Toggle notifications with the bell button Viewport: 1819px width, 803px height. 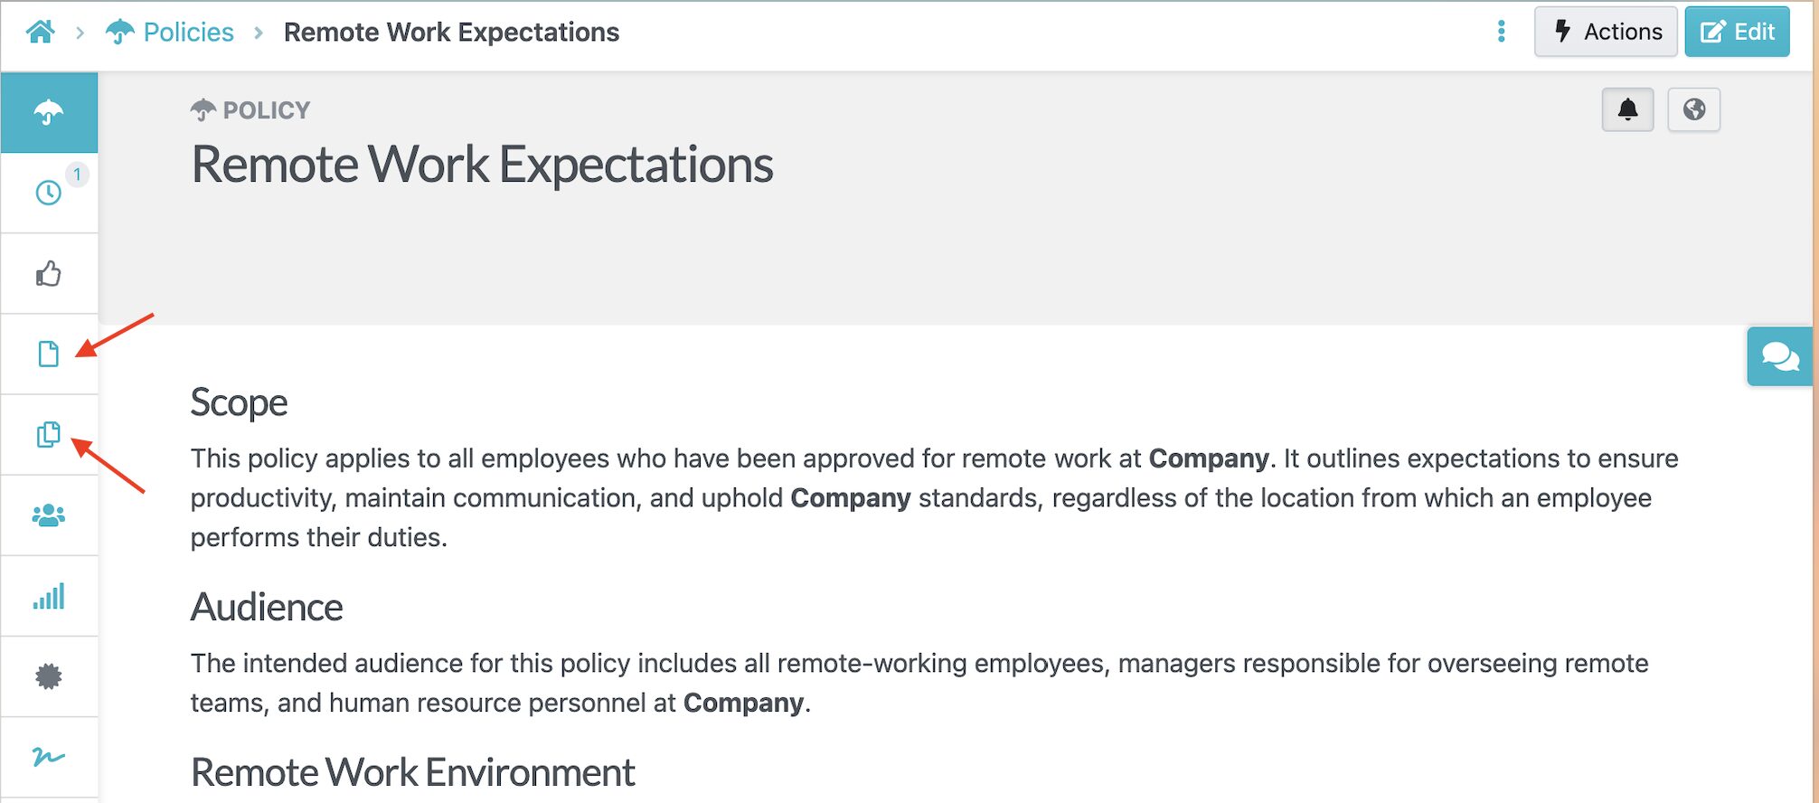(1627, 109)
